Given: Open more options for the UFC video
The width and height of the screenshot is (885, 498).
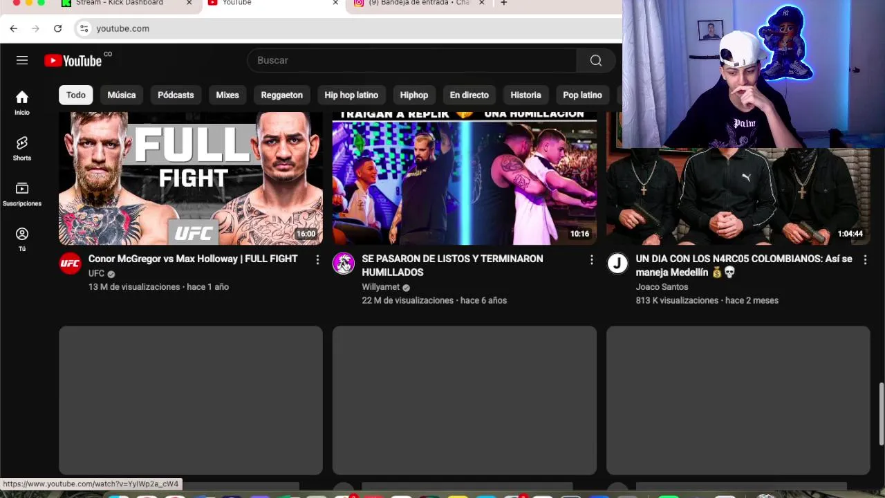Looking at the screenshot, I should pyautogui.click(x=317, y=259).
